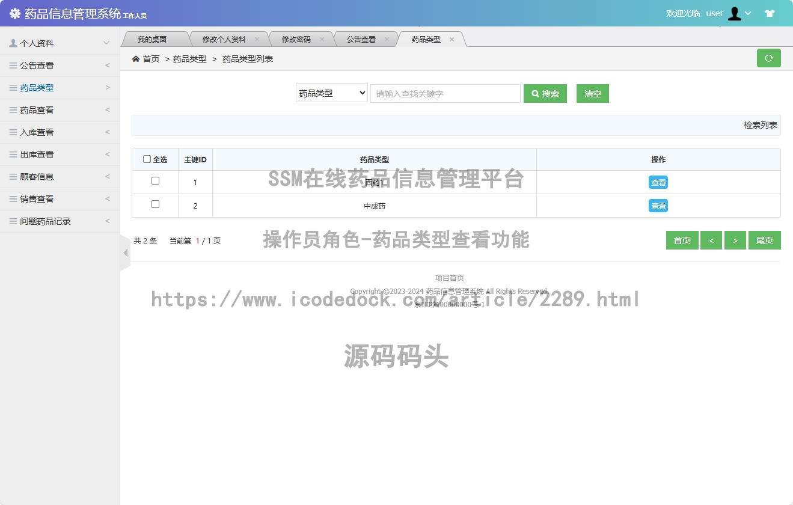The image size is (793, 505).
Task: Click the home icon in breadcrumb
Action: (136, 59)
